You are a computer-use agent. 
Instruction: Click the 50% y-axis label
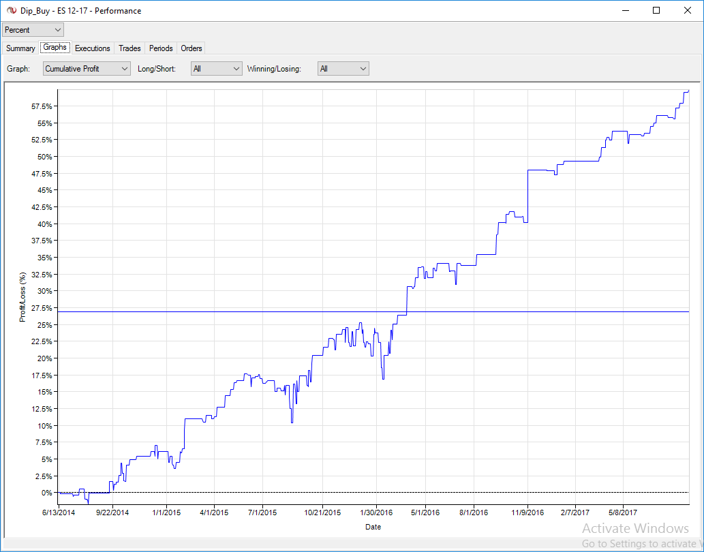tap(44, 157)
